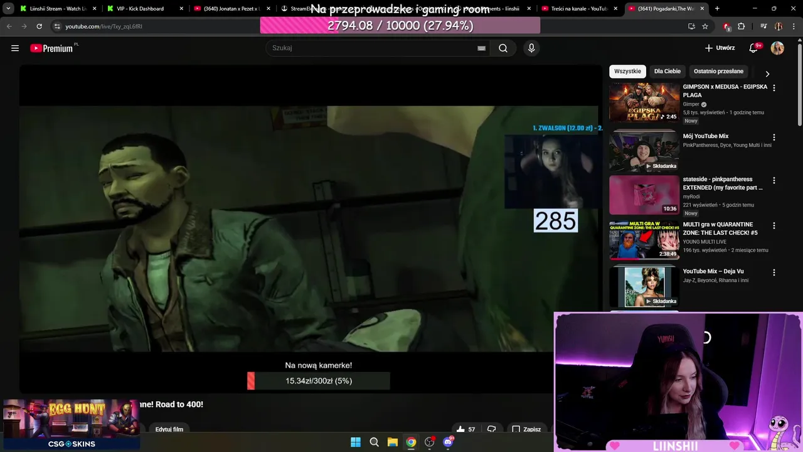Switch to the Liinshii Stream browser tab
The image size is (803, 452).
pos(58,9)
